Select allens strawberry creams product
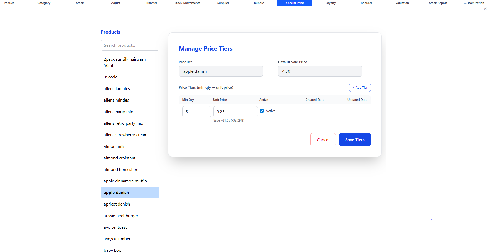This screenshot has width=490, height=252. (x=130, y=135)
